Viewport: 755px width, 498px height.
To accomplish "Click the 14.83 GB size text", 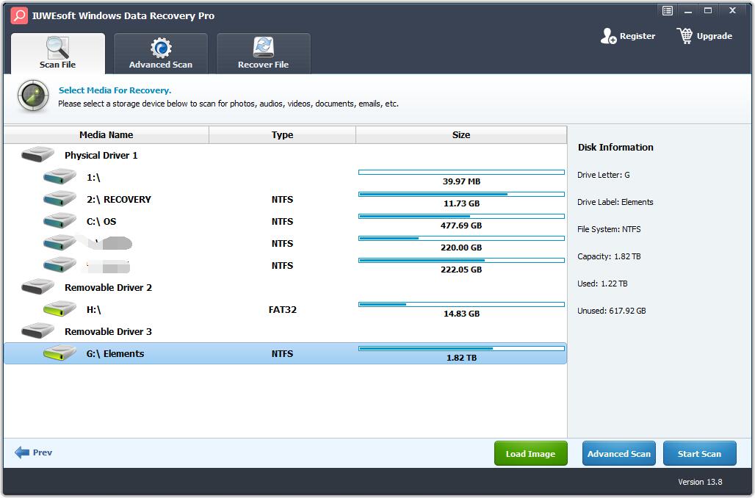I will [461, 314].
